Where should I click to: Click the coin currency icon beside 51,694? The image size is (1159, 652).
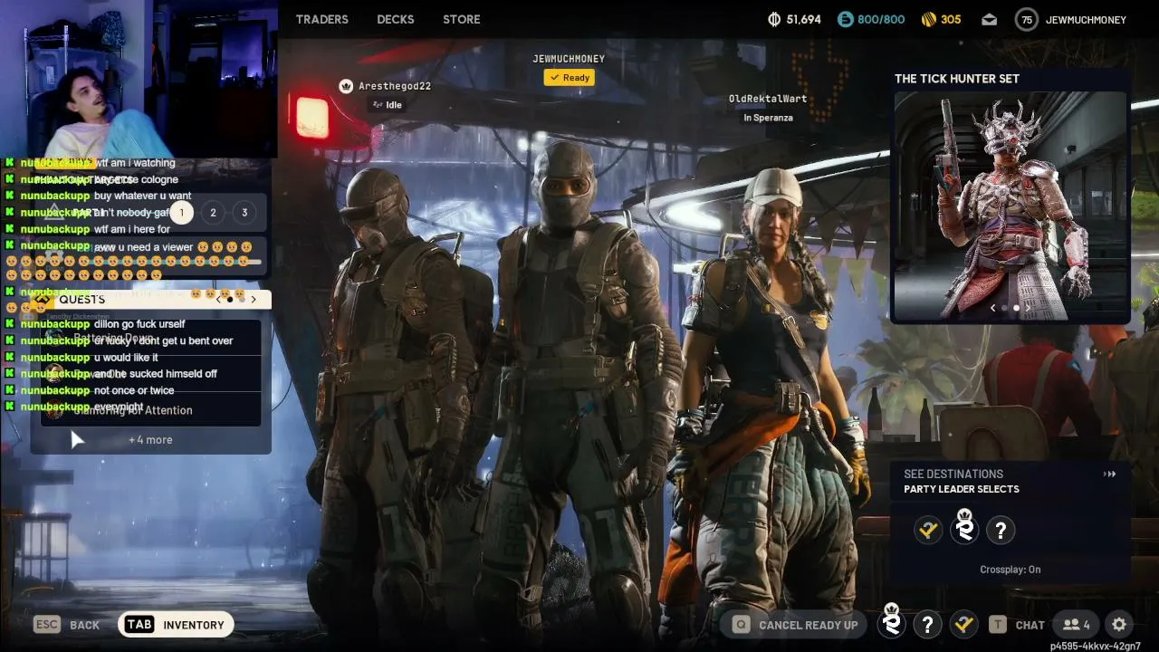click(x=774, y=19)
